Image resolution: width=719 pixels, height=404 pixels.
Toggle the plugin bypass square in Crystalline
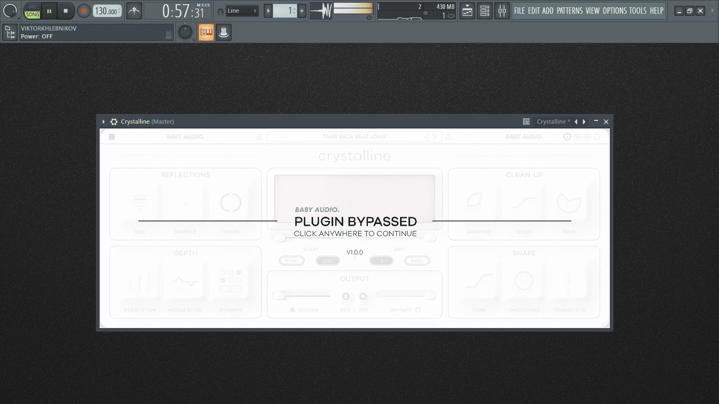click(112, 137)
